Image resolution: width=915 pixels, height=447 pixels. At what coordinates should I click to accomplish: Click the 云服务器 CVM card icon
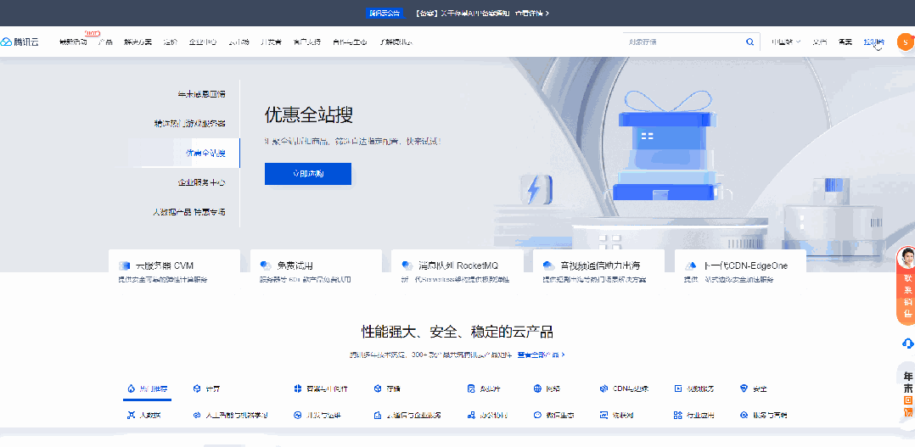[x=124, y=265]
